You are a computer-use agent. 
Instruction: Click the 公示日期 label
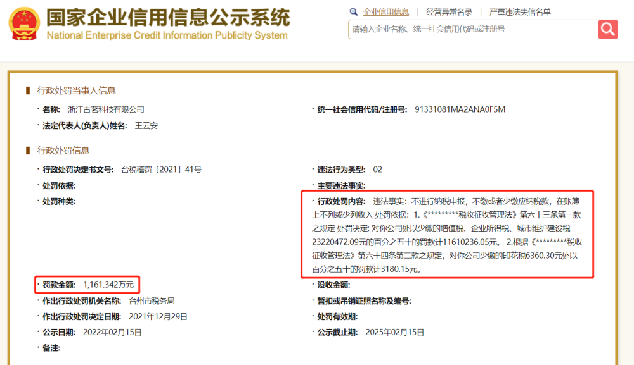[x=59, y=332]
